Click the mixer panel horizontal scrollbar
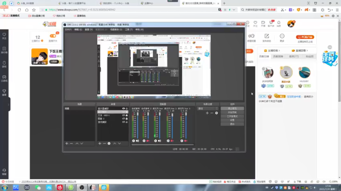The image size is (341, 191). click(x=162, y=145)
